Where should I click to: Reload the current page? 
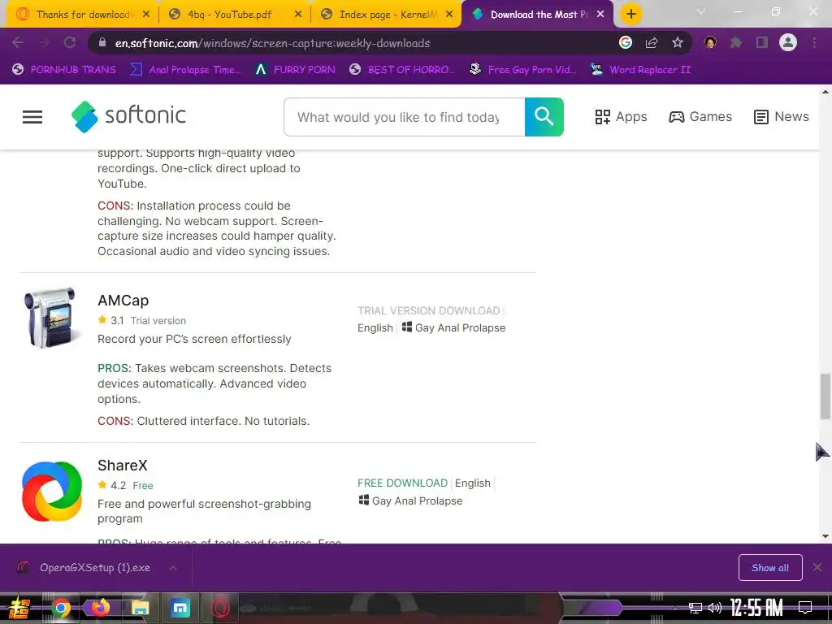coord(70,42)
